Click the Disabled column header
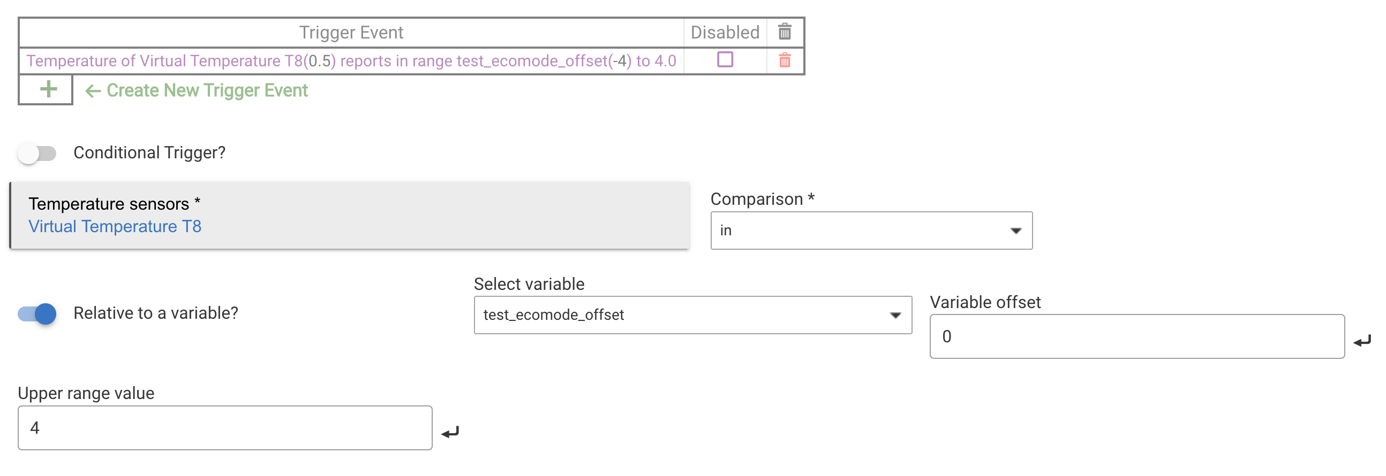 (724, 32)
